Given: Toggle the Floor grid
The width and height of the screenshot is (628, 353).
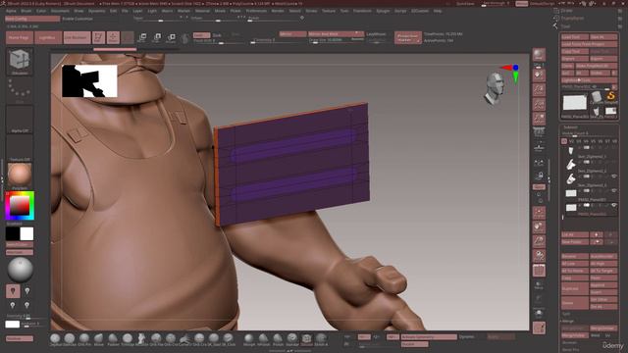Looking at the screenshot, I should click(x=539, y=148).
